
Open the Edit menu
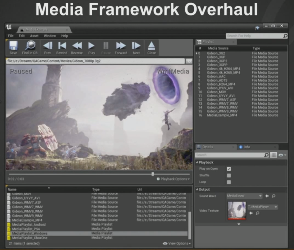22,36
